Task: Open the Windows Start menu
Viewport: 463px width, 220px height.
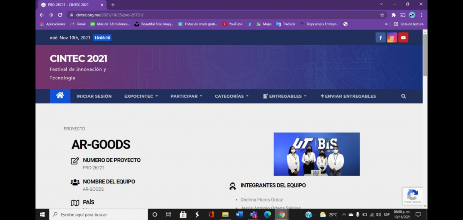Action: 42,215
